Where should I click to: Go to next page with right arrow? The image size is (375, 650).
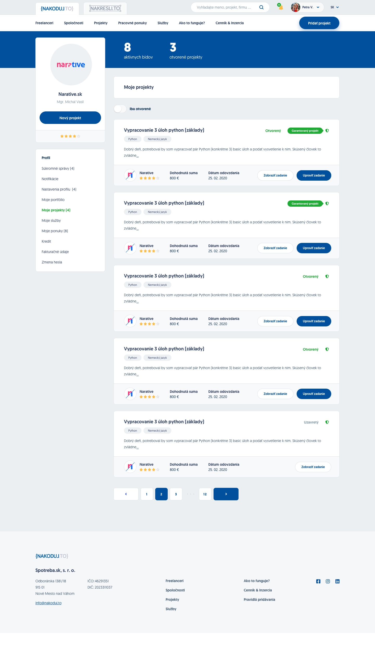226,494
